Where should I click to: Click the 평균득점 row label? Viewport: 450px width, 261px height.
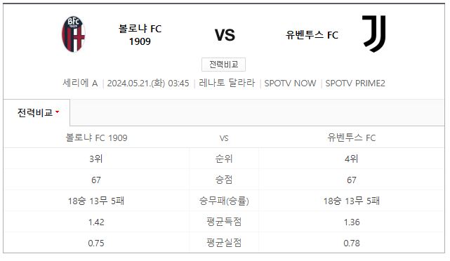(x=224, y=222)
